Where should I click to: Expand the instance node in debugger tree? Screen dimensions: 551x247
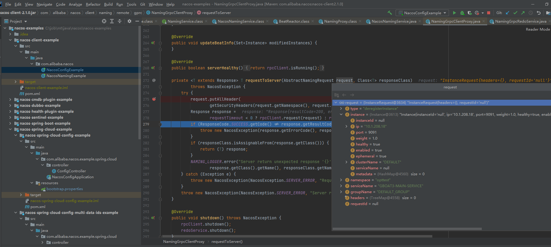341,115
